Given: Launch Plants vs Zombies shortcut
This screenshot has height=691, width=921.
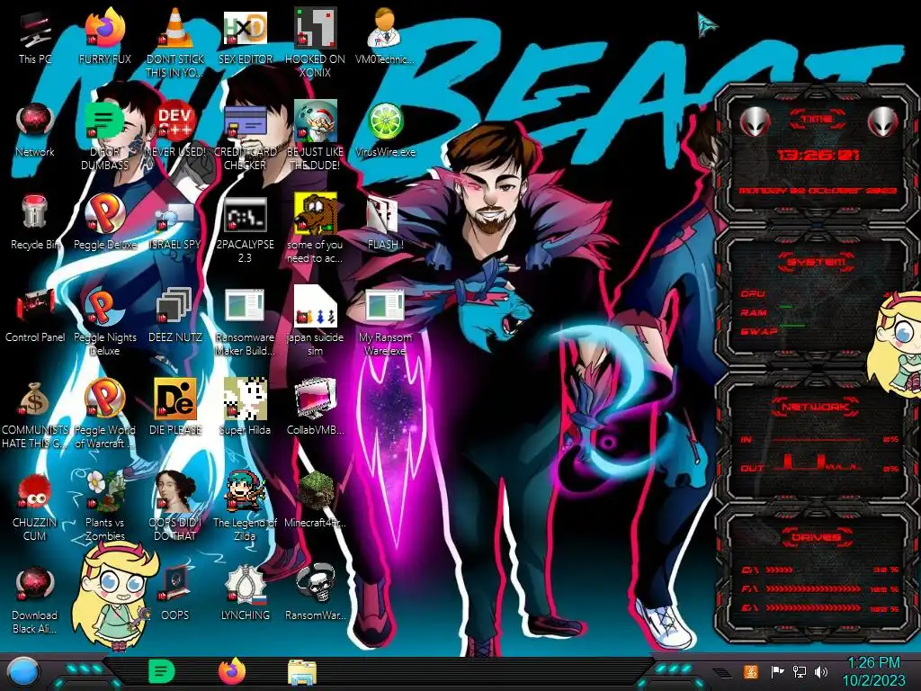Looking at the screenshot, I should point(104,491).
